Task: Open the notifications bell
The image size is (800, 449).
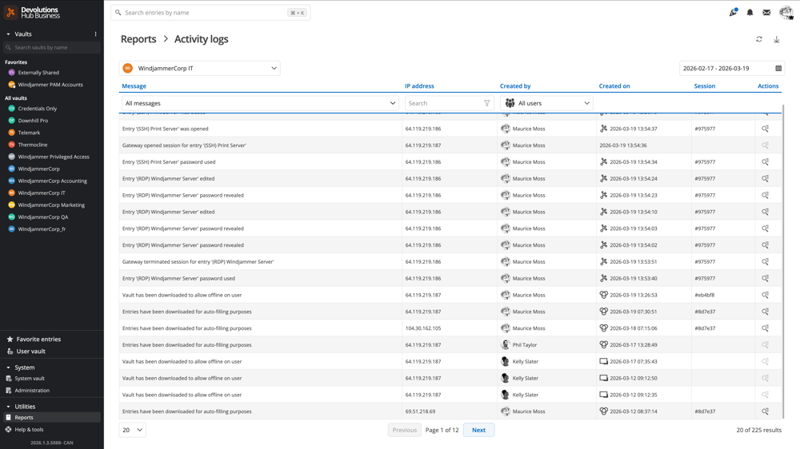Action: click(x=750, y=12)
